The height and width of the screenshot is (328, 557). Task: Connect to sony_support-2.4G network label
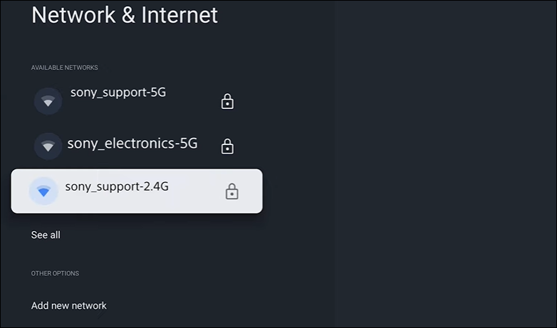tap(117, 187)
